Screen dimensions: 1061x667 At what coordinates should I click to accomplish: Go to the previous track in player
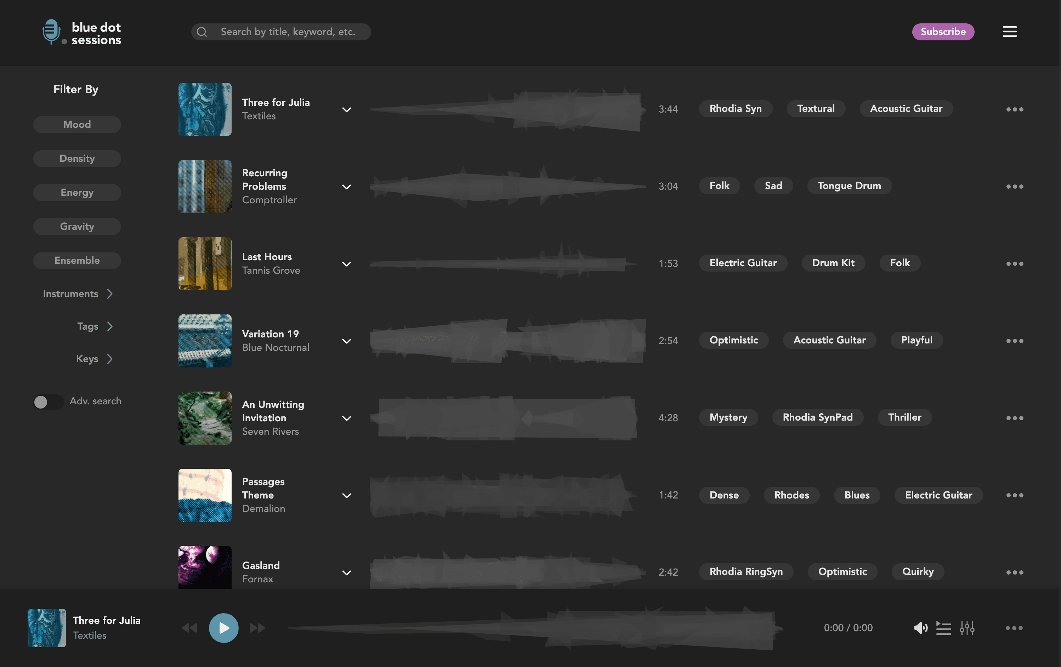[190, 628]
